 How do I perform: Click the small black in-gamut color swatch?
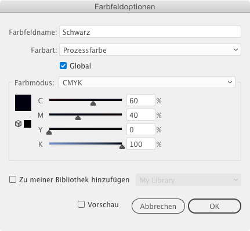[x=27, y=124]
